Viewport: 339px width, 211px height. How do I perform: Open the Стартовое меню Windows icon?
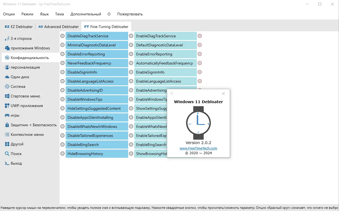[x=7, y=96]
